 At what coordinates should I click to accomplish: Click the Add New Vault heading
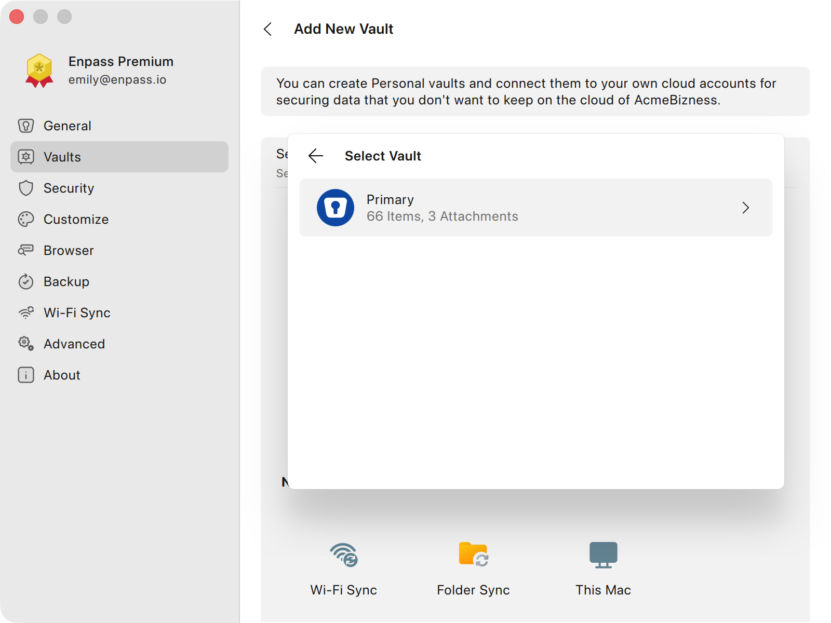click(344, 29)
